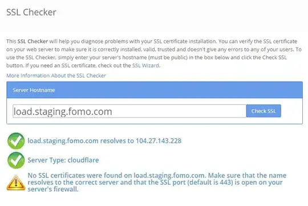Click the green checkmark next to Server Type
The width and height of the screenshot is (308, 206).
(x=16, y=160)
